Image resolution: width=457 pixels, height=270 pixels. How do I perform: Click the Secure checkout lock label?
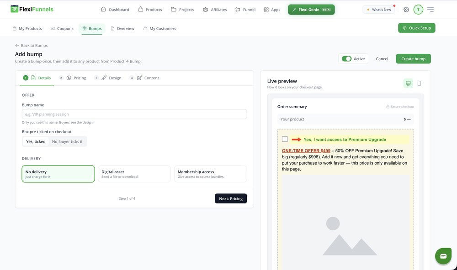tap(400, 107)
